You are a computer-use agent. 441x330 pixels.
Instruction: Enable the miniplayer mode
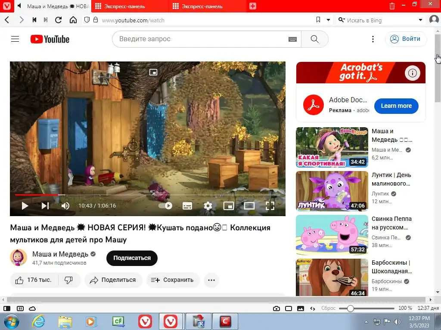[x=229, y=206]
